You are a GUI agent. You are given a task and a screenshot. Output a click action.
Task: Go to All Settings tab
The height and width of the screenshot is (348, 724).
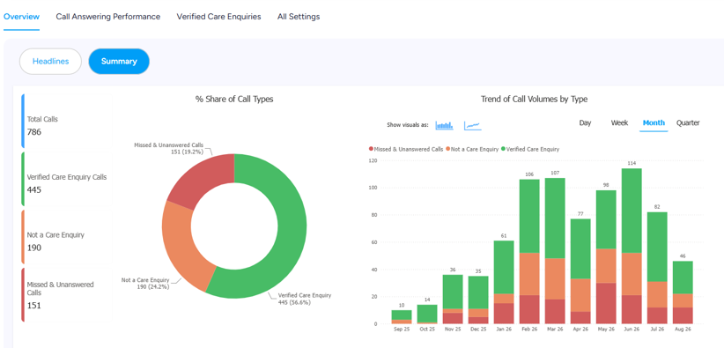tap(299, 17)
